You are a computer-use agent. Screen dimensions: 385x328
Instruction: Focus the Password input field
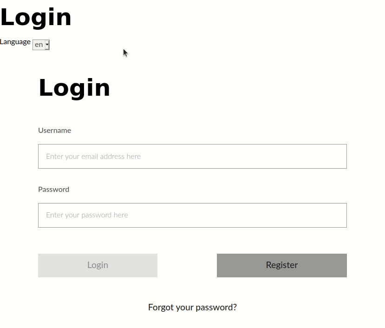[x=192, y=215]
